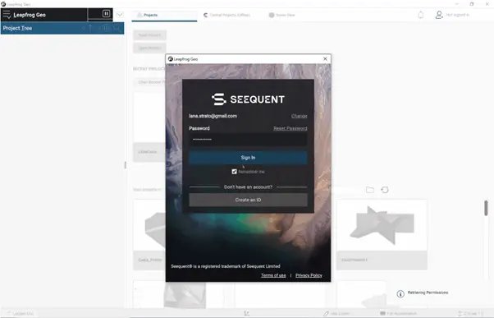Image resolution: width=494 pixels, height=318 pixels.
Task: Click the user account icon
Action: [439, 15]
